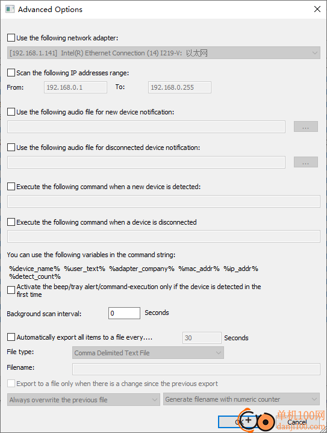
Task: Toggle 'Activate beep/tray alert only first time' checkbox
Action: [x=11, y=290]
